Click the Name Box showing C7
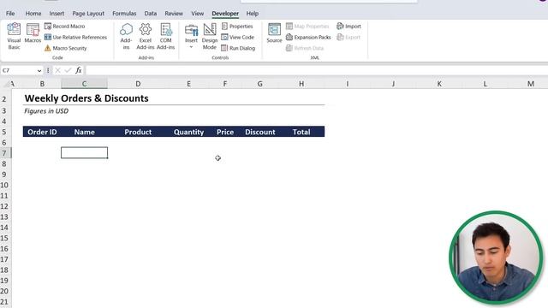548x308 pixels. coord(19,70)
